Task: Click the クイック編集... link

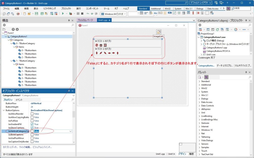Action: pyautogui.click(x=25, y=147)
